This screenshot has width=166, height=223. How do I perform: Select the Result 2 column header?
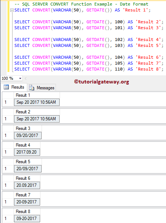tap(37, 112)
